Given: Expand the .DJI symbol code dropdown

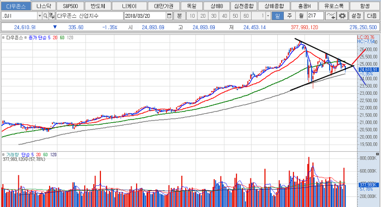Looking at the screenshot, I should click(40, 16).
